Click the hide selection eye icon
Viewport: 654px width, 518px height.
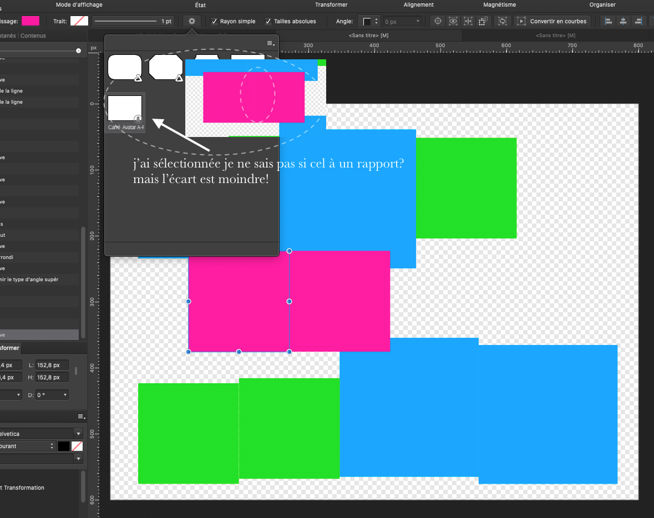click(x=453, y=21)
